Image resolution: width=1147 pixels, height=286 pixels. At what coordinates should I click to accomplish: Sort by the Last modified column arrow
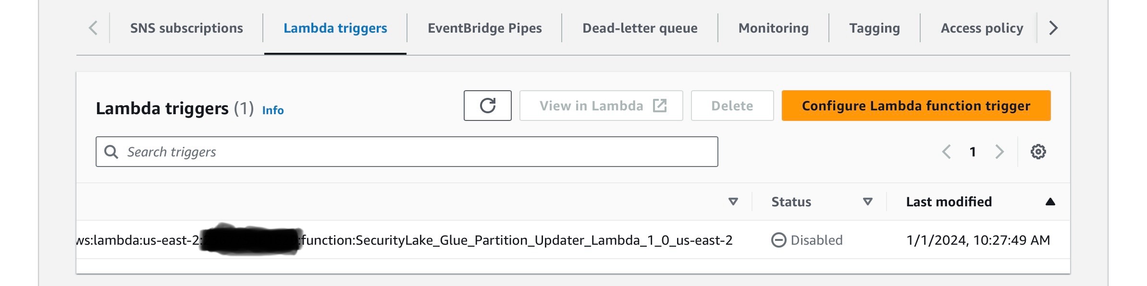pyautogui.click(x=1050, y=202)
